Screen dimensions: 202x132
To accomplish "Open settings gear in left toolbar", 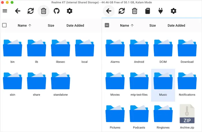I will coord(70,11).
